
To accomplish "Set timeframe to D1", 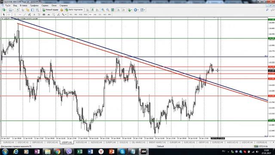I will [100, 14].
